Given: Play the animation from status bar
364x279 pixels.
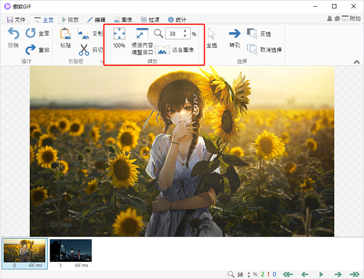Looking at the screenshot, I should [321, 274].
